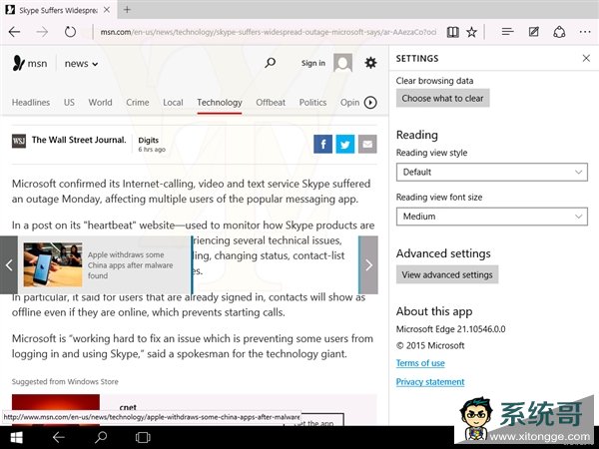Open the Terms of use link
Image resolution: width=599 pixels, height=449 pixels.
[x=420, y=363]
